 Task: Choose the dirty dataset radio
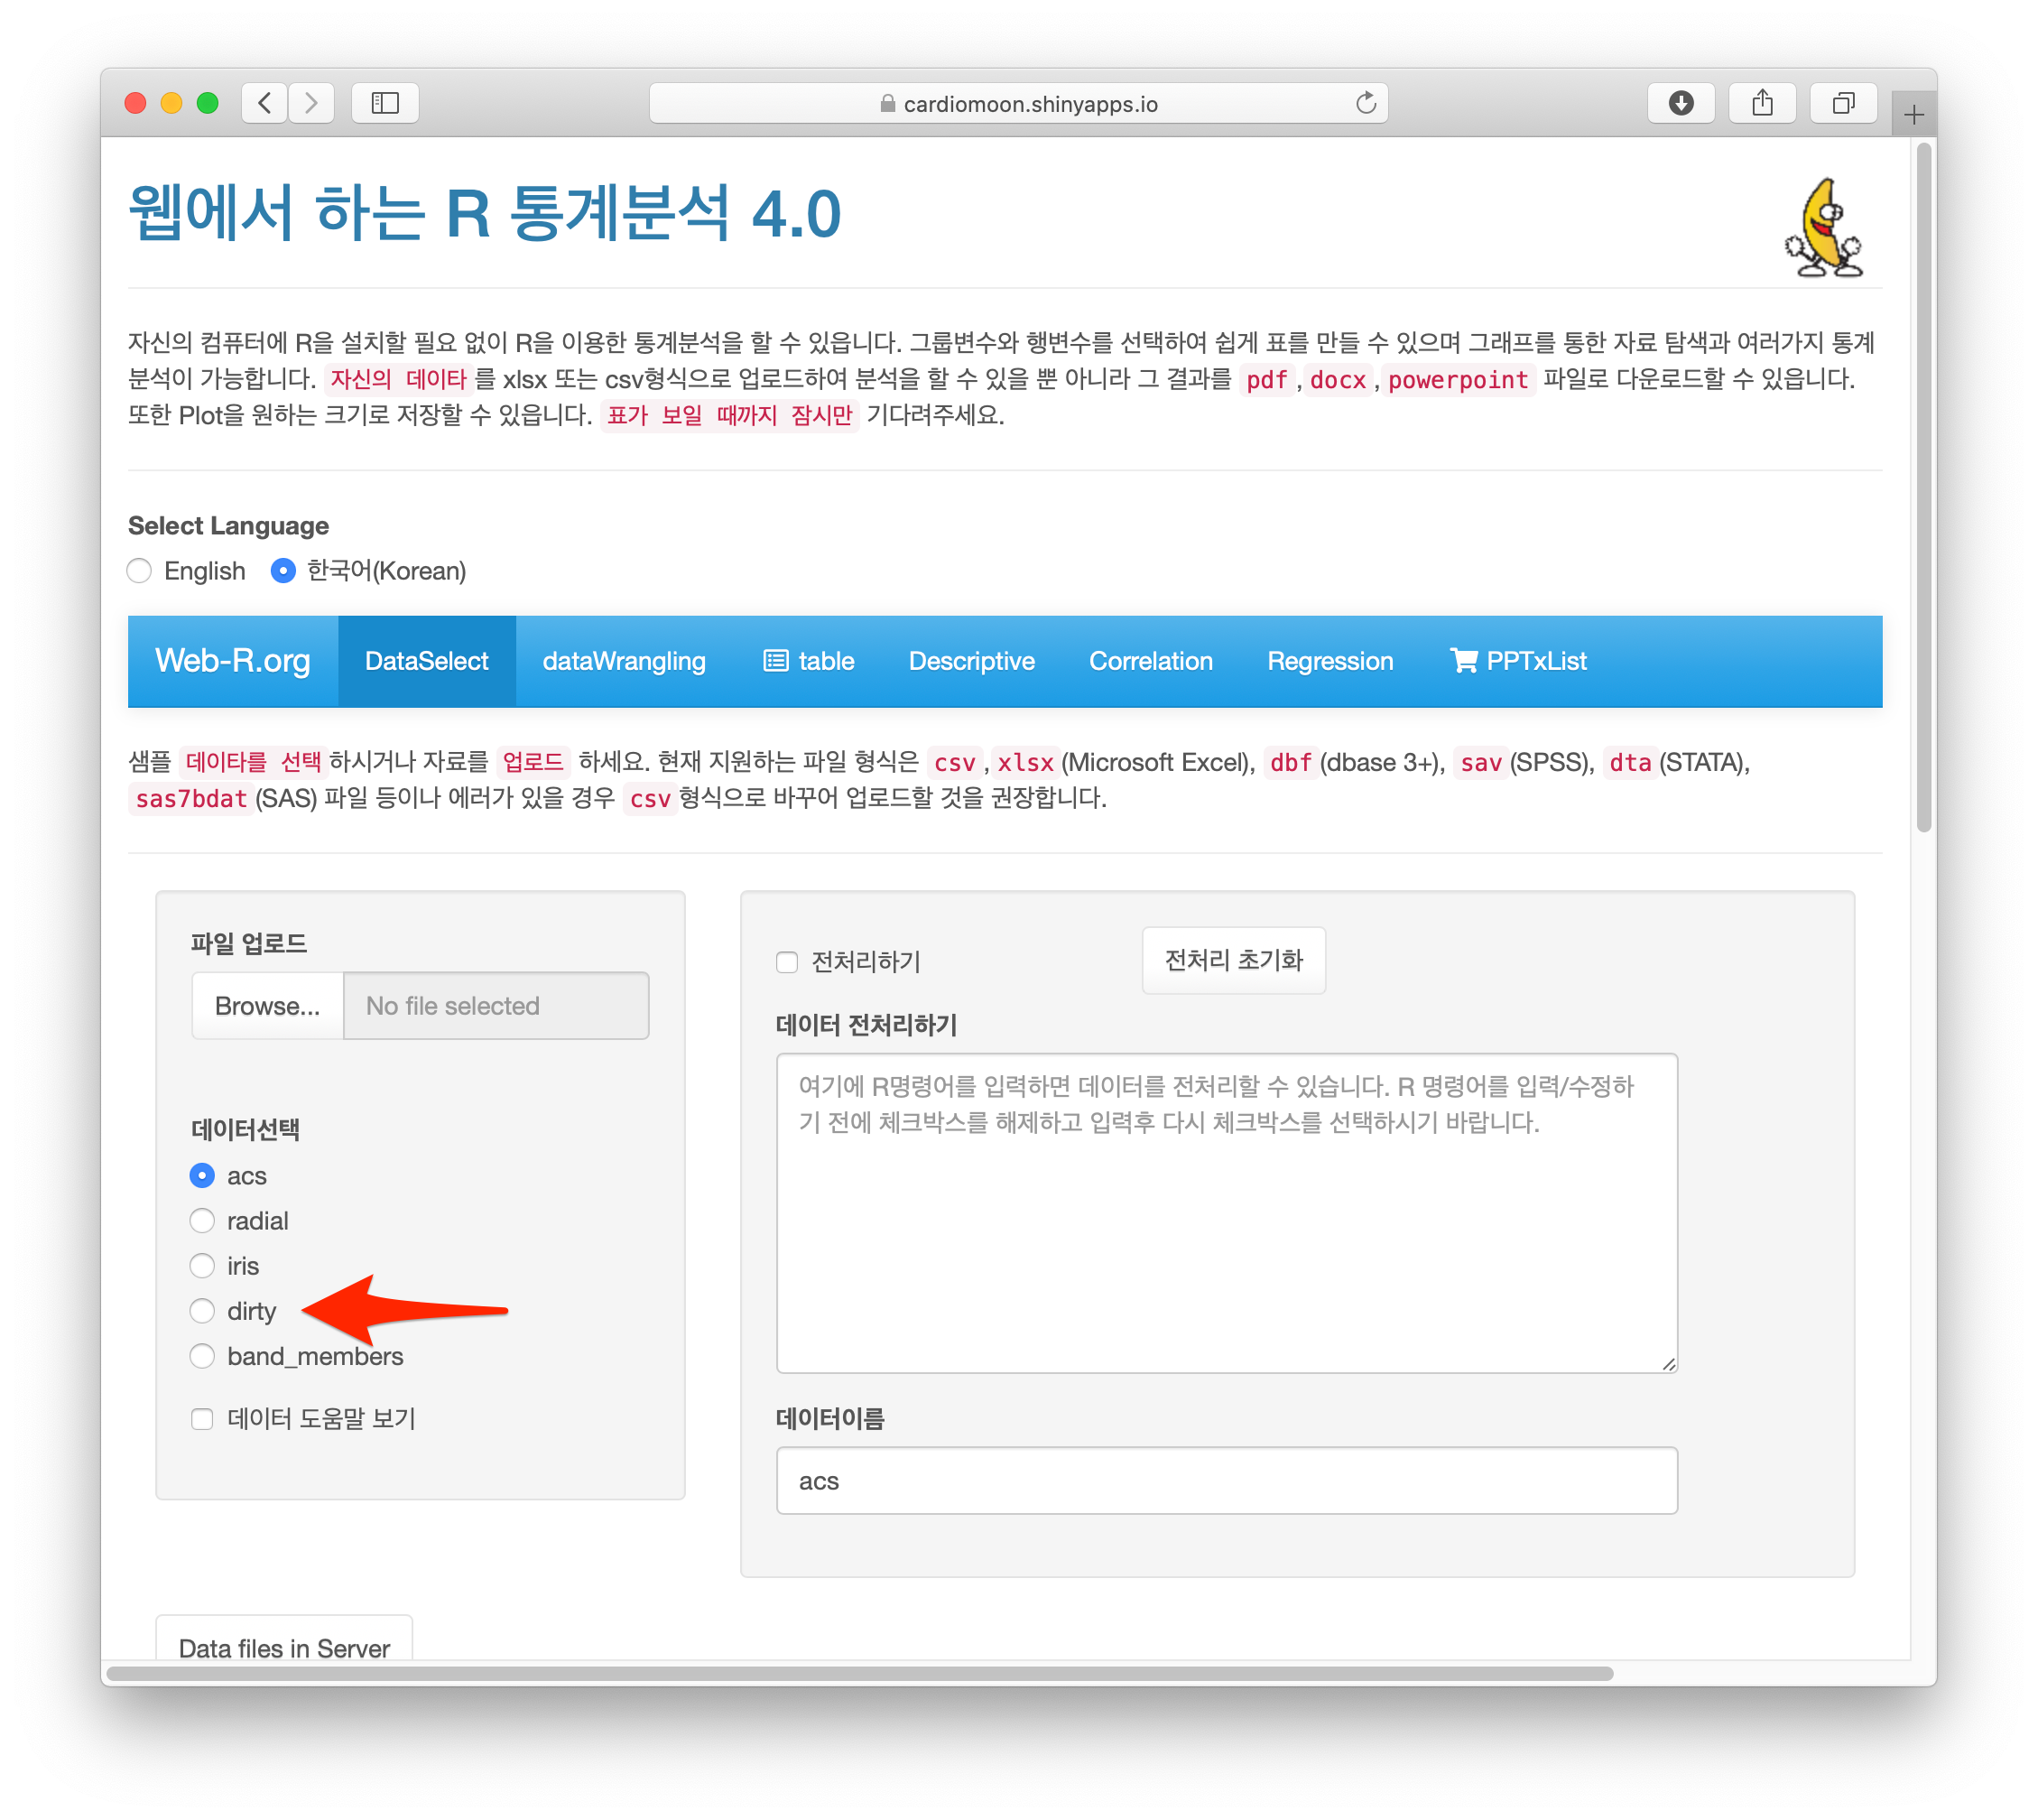click(203, 1310)
